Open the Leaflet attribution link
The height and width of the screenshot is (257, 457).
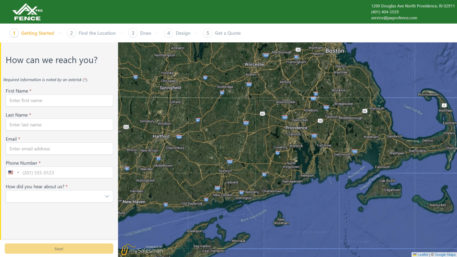click(x=422, y=254)
